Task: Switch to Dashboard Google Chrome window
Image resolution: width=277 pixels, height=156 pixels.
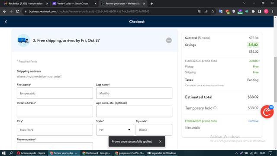Action: pos(97,153)
